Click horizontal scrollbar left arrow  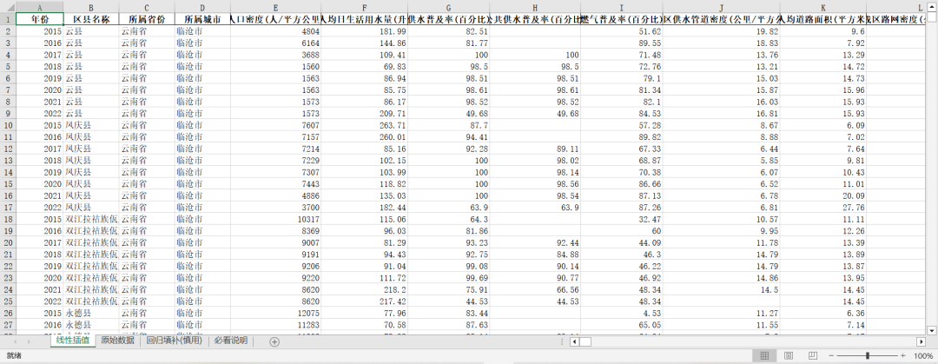point(574,341)
